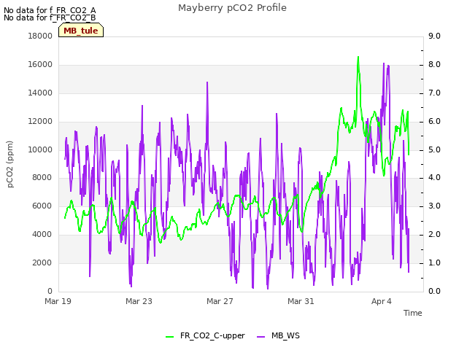This screenshot has height=350, width=467.
Task: Click the 4.0 right axis value
Action: coord(434,178)
